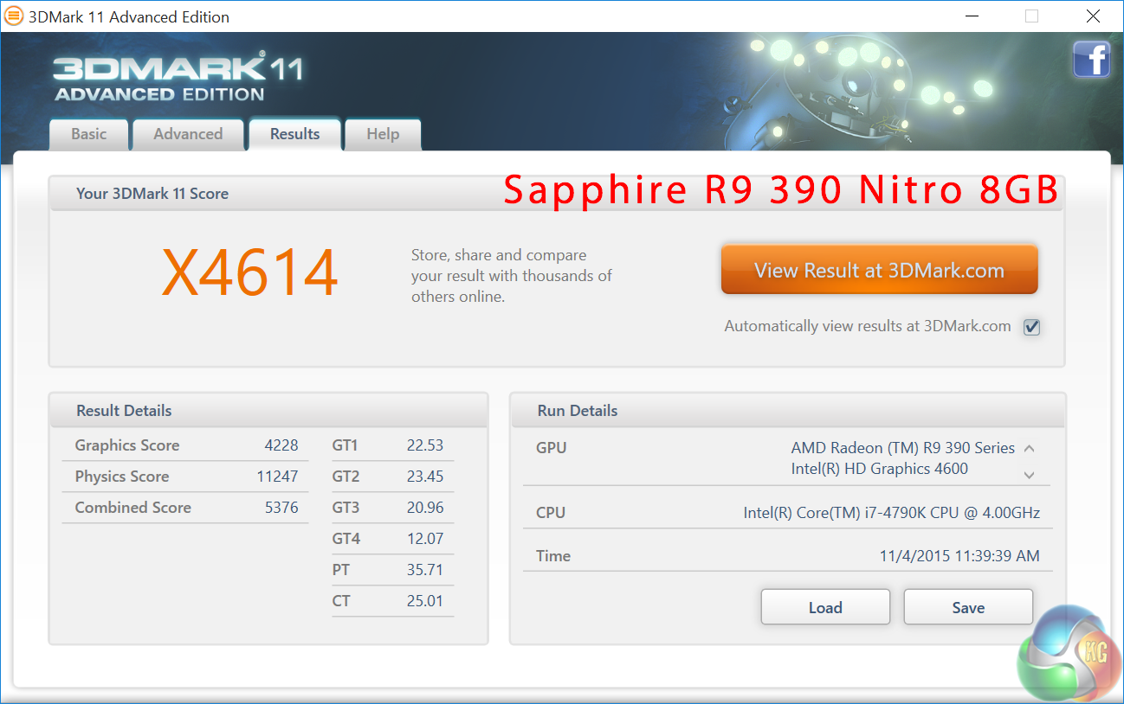This screenshot has height=704, width=1124.
Task: Open the Advanced tab
Action: point(188,134)
